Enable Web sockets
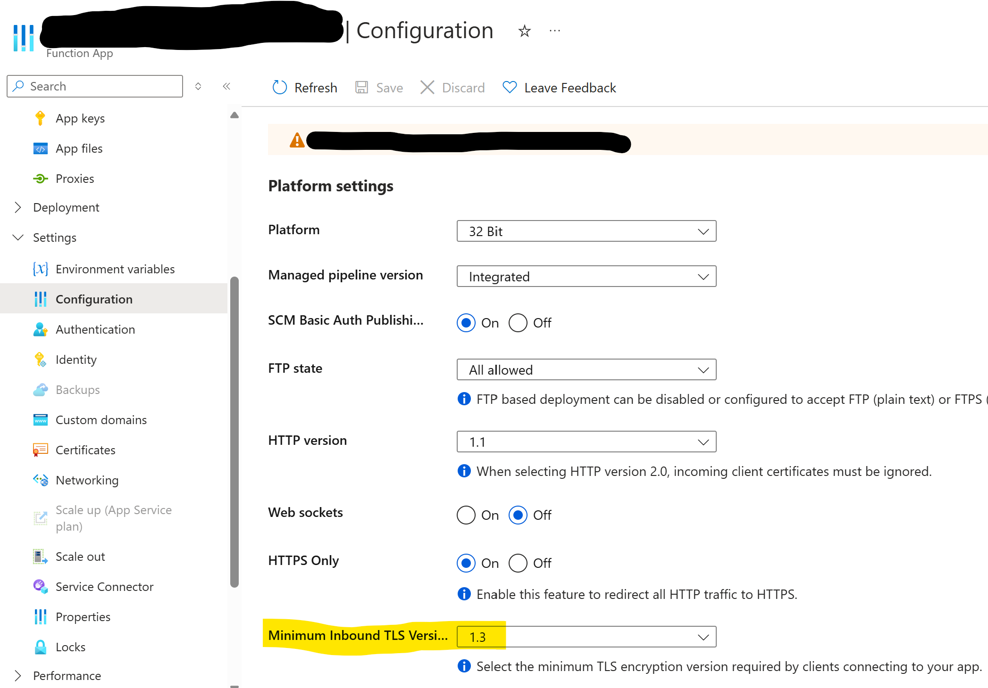988x688 pixels. tap(466, 515)
